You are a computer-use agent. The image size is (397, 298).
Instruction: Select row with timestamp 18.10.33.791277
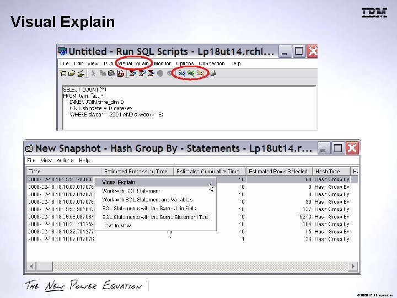click(x=192, y=231)
